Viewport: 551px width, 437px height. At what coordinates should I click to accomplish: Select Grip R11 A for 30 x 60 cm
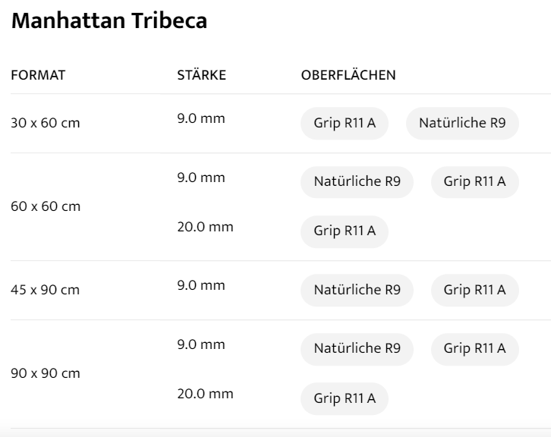pos(345,124)
